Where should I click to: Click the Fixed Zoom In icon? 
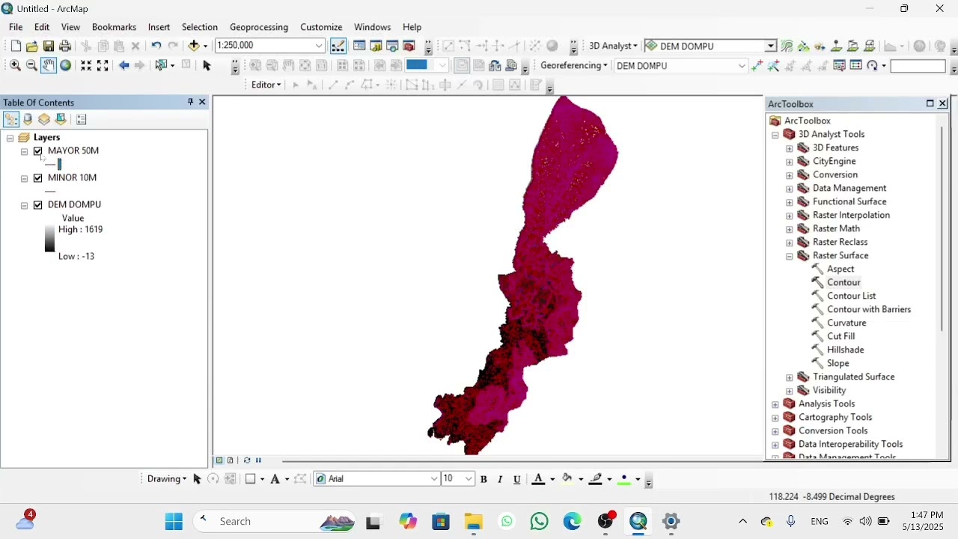click(x=86, y=65)
